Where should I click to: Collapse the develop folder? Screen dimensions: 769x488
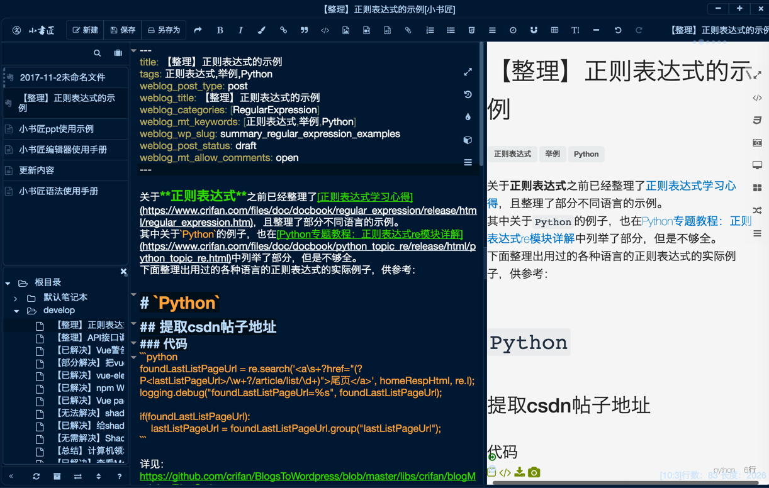[16, 311]
